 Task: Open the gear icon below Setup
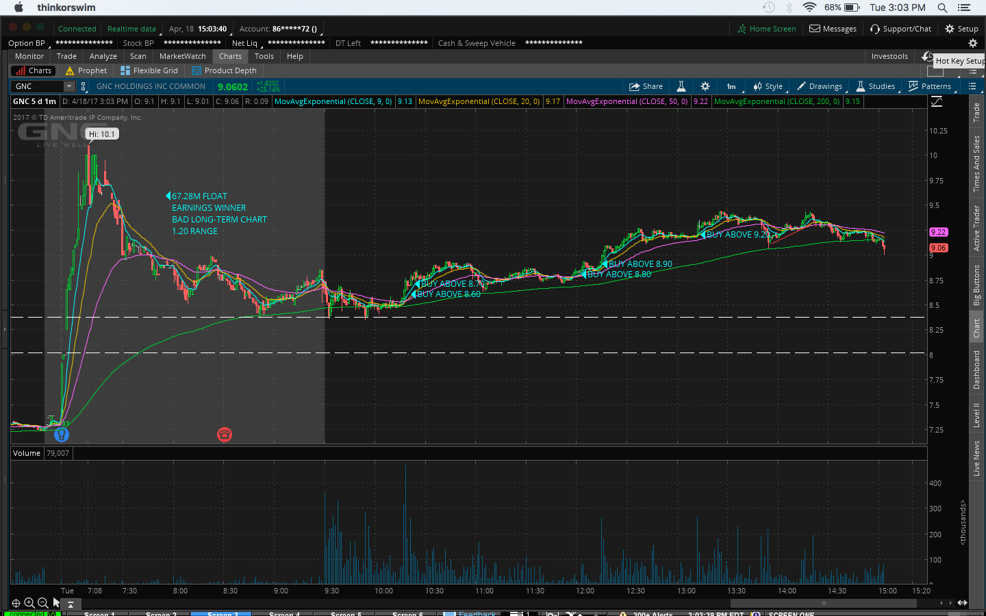coord(972,43)
